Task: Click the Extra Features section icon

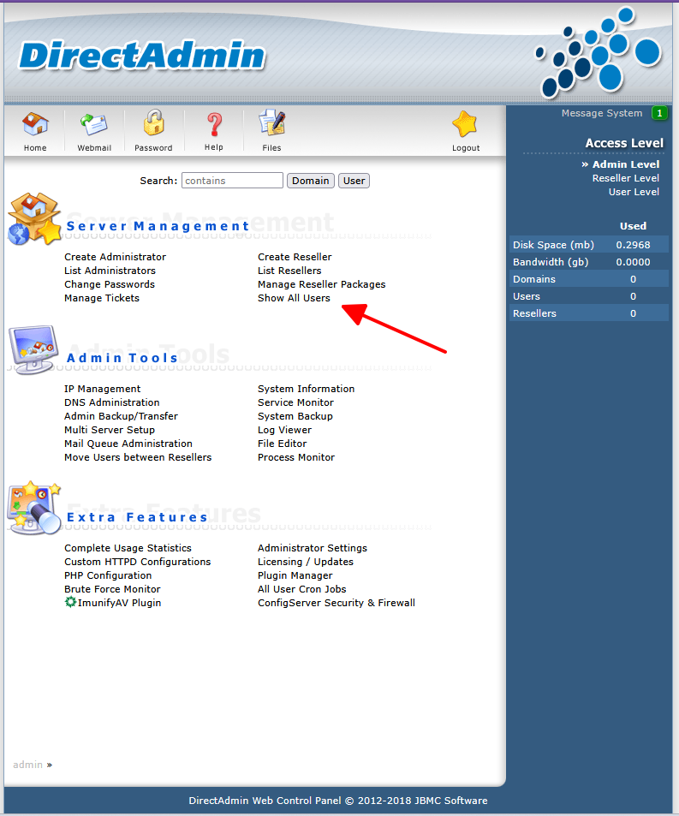Action: (33, 508)
